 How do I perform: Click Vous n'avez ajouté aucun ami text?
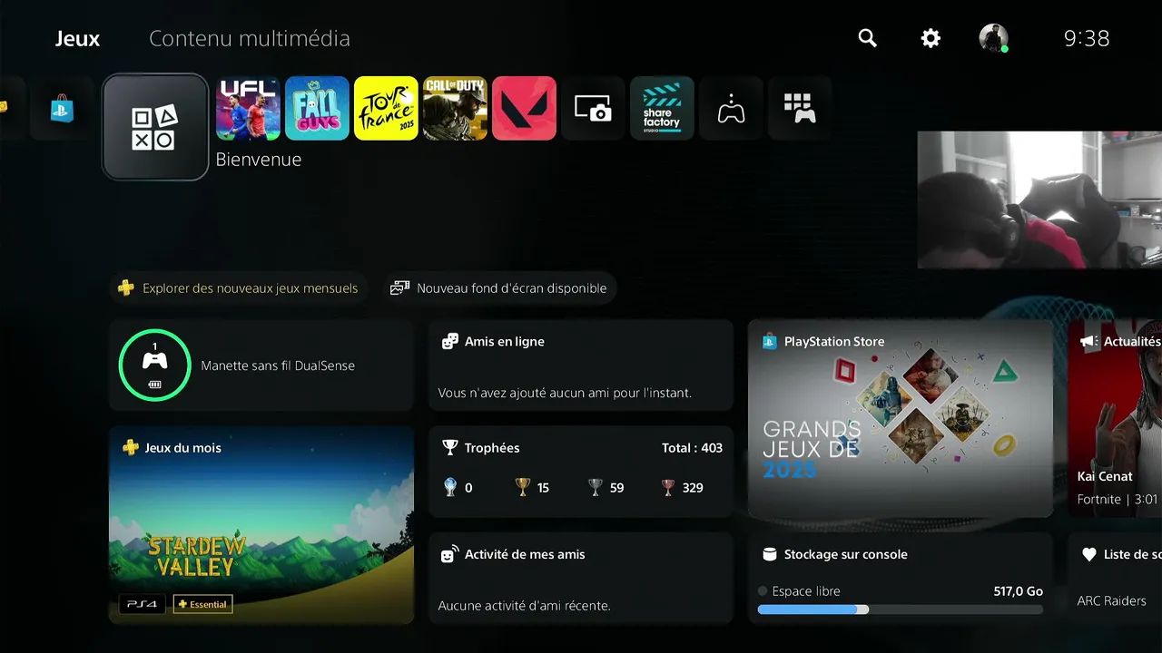pos(565,393)
